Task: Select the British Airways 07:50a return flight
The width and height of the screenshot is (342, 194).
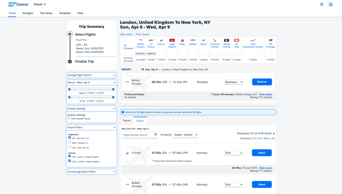Action: 262,184
